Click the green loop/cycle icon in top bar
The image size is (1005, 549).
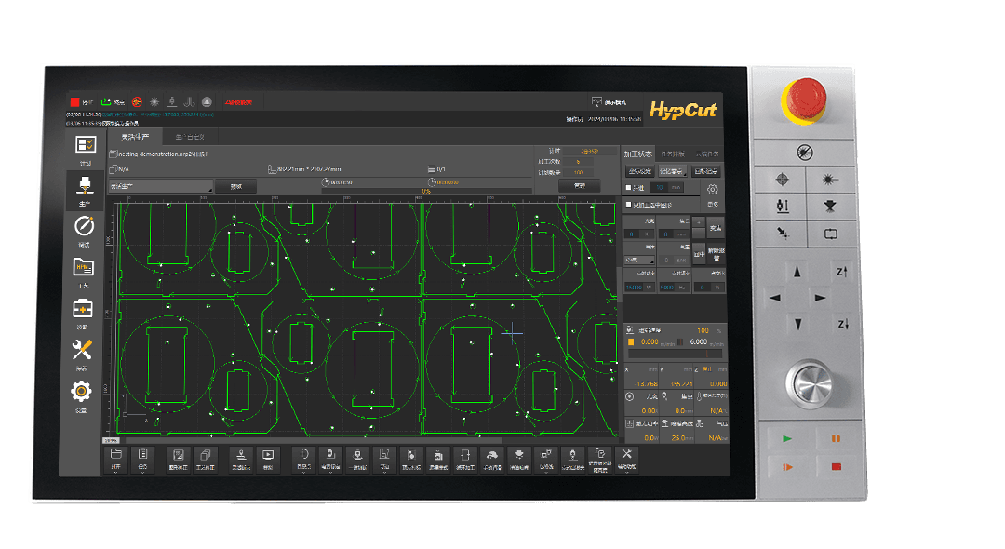coord(106,101)
